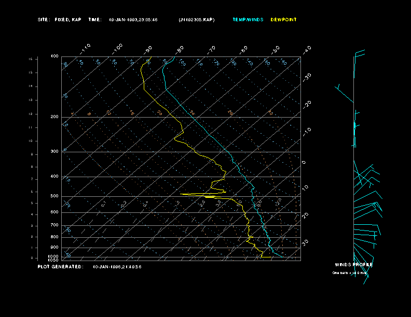Click the 900 pressure level label

[54, 248]
